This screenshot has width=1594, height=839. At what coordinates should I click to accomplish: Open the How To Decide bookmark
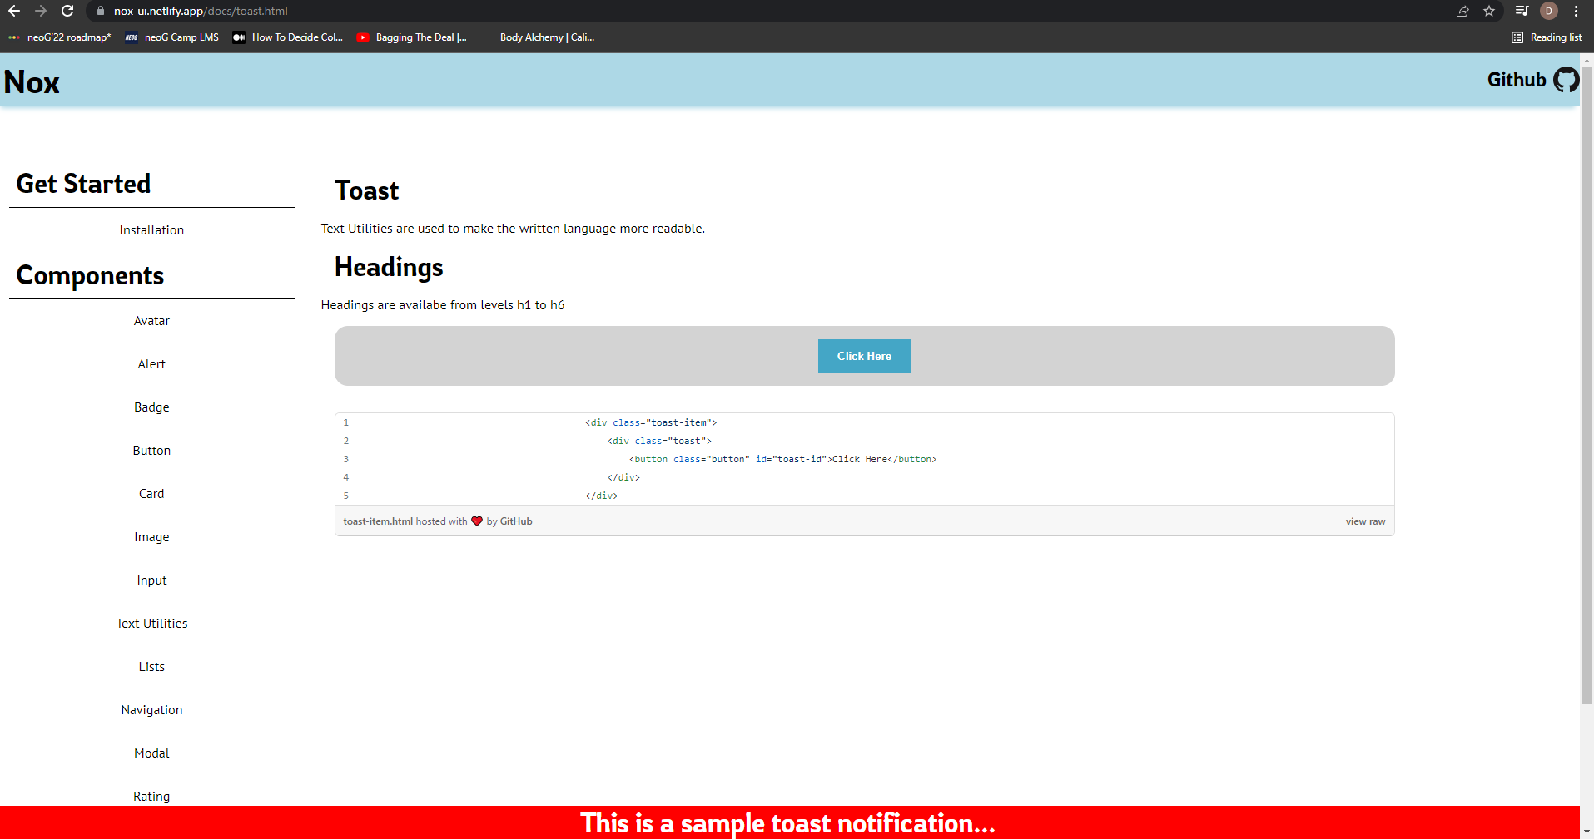click(288, 37)
